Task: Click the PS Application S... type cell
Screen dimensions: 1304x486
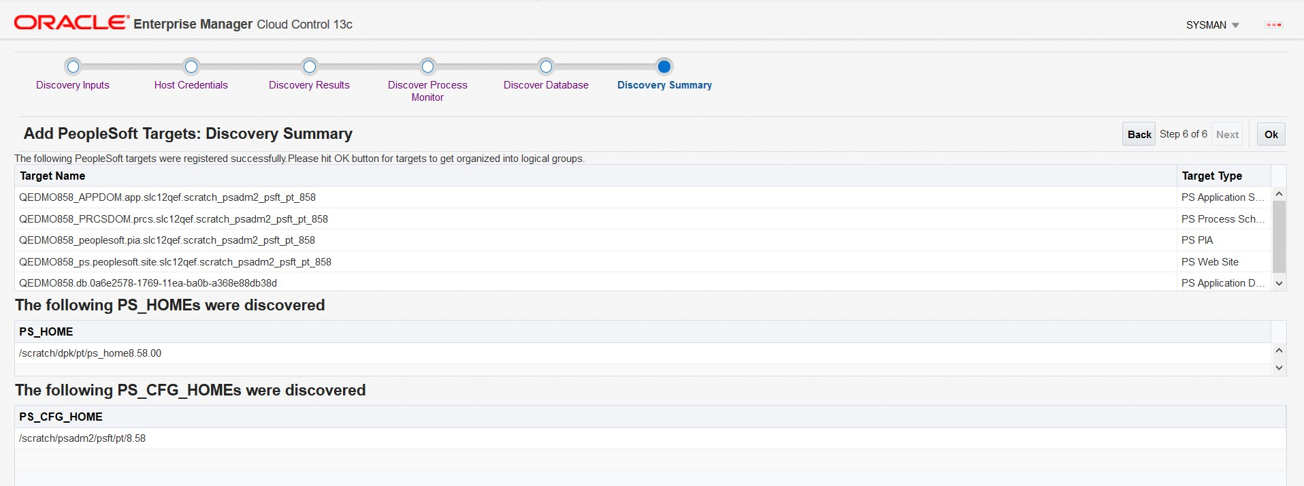Action: pyautogui.click(x=1224, y=197)
